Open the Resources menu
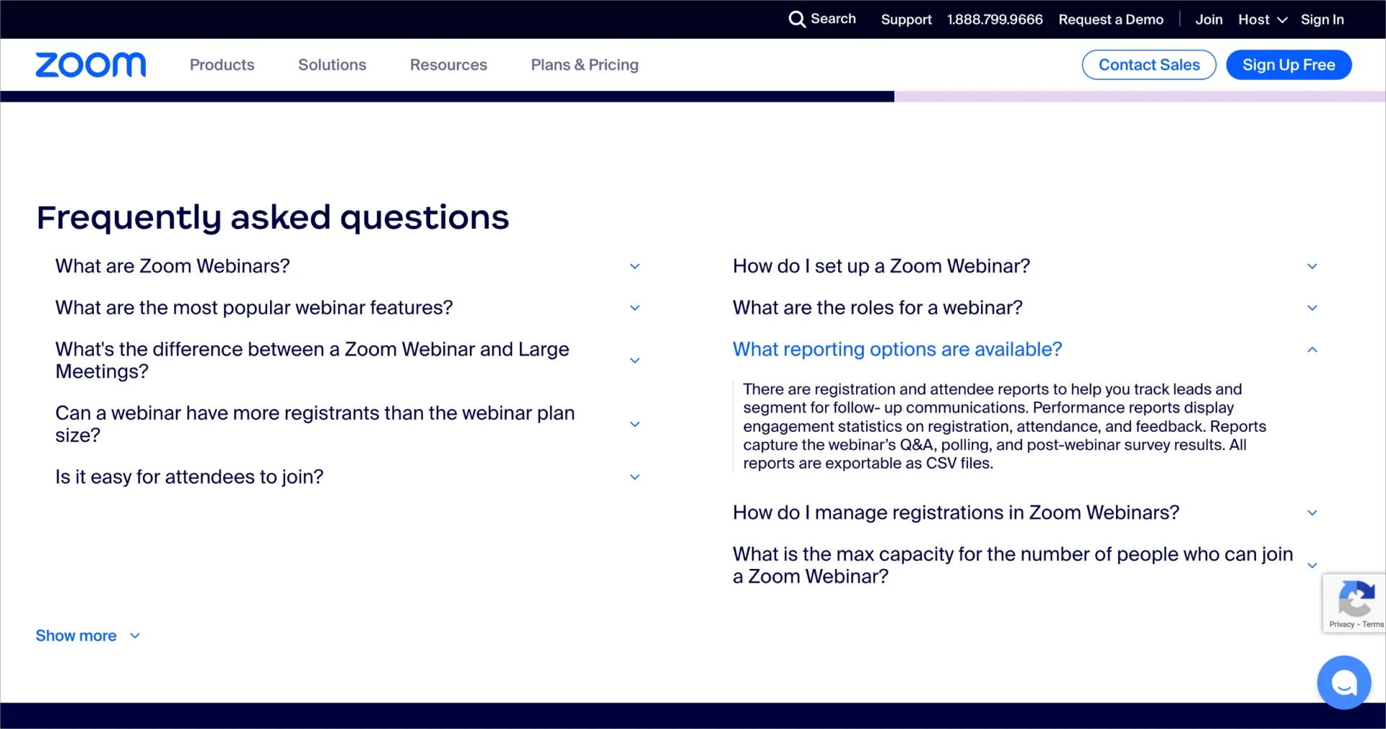 tap(448, 65)
